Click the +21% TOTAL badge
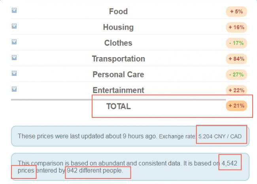The height and width of the screenshot is (184, 257). [x=236, y=106]
